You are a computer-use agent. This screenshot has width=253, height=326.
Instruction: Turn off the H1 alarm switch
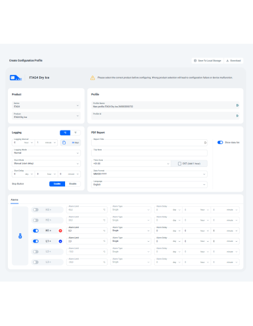click(x=36, y=231)
